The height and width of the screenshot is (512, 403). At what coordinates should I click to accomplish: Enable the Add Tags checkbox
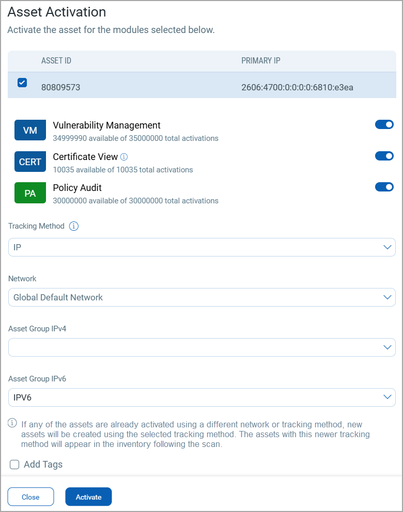tap(14, 465)
